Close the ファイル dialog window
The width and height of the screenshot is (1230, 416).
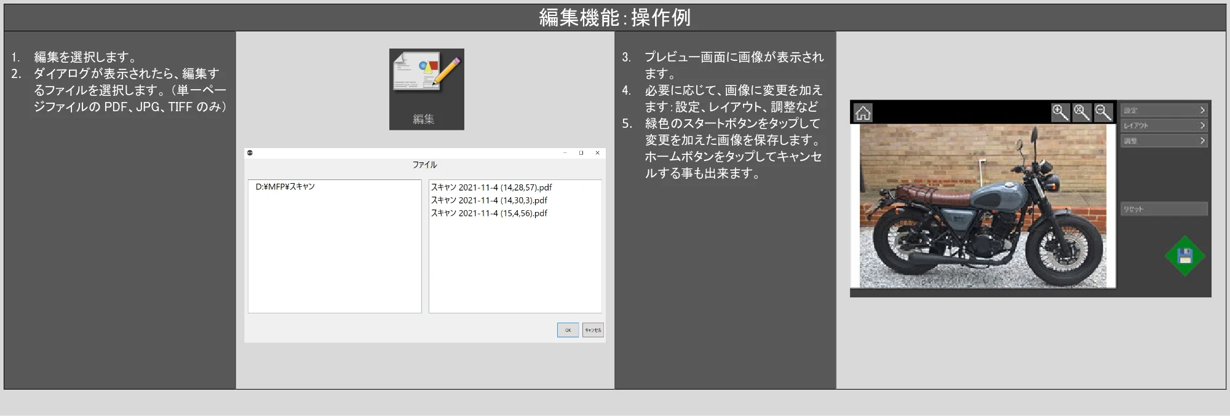tap(597, 153)
